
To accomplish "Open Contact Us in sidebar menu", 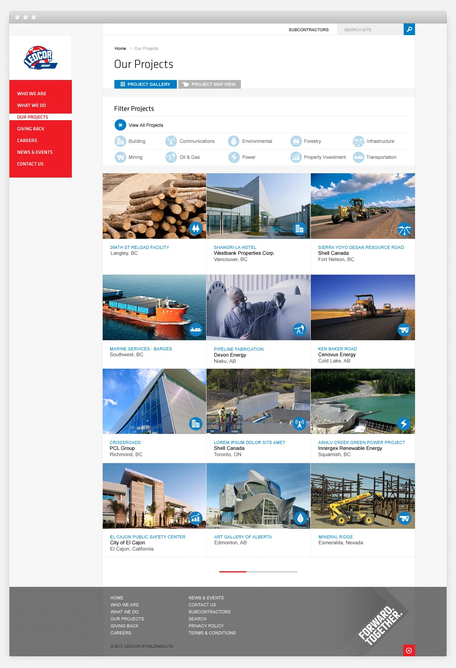I will pos(30,164).
